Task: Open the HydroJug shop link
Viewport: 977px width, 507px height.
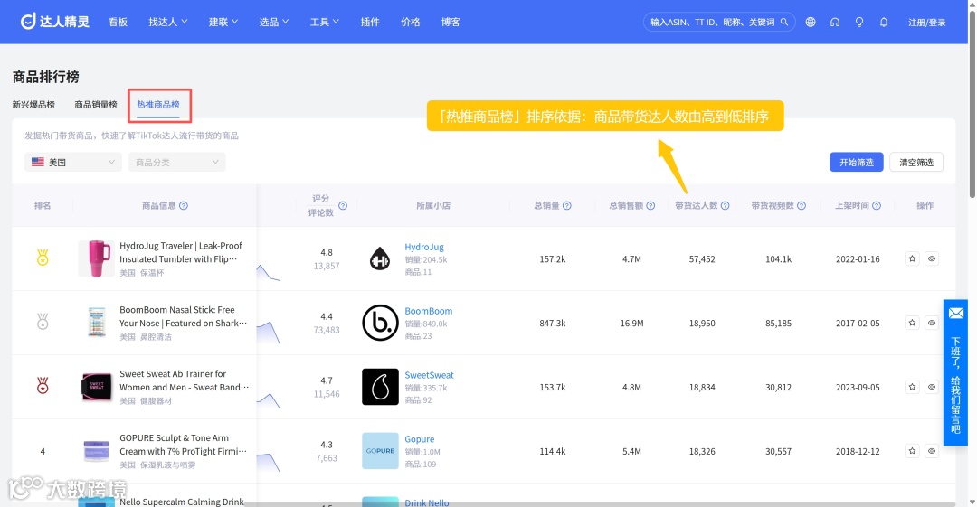Action: pyautogui.click(x=424, y=247)
